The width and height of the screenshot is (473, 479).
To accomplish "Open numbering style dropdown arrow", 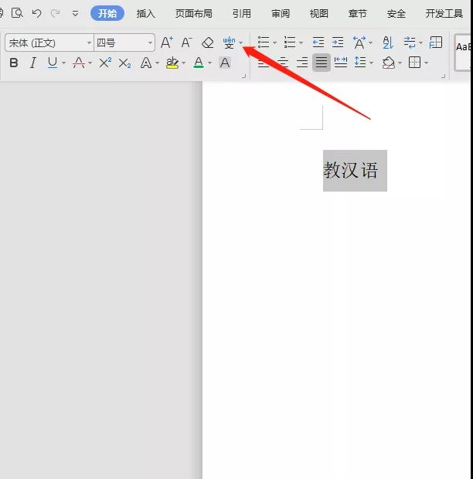I will tap(301, 42).
